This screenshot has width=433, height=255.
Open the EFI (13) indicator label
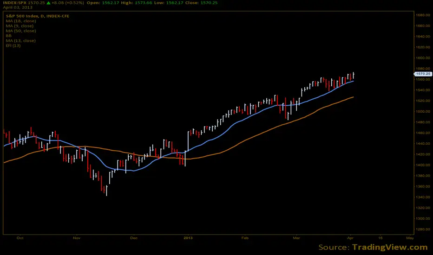13,45
